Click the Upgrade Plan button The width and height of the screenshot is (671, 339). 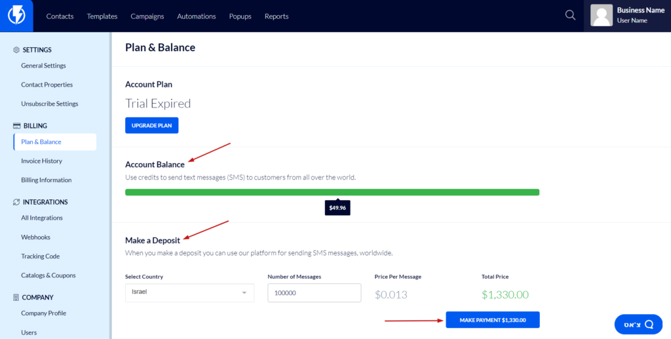[x=151, y=125]
